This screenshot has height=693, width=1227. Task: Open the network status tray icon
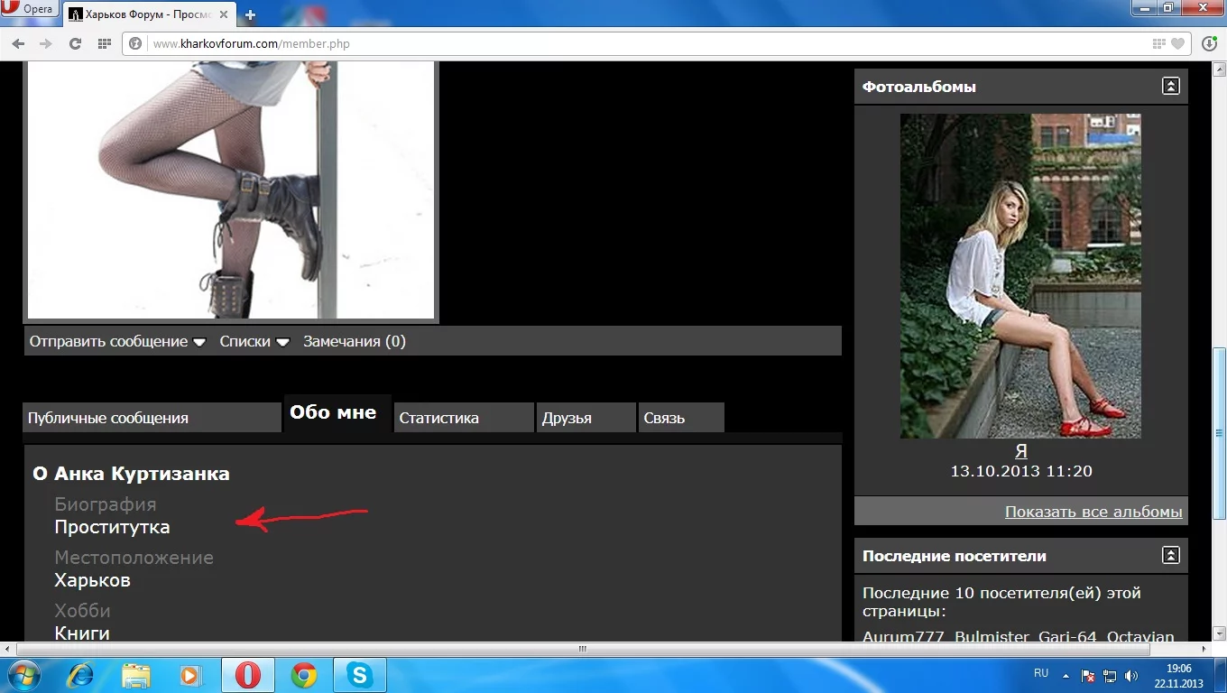click(x=1110, y=676)
